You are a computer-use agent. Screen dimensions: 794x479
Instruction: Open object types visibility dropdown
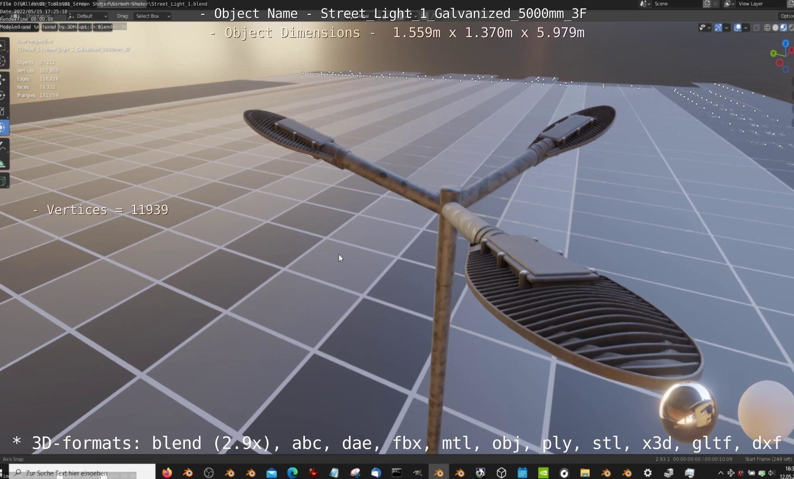click(704, 28)
